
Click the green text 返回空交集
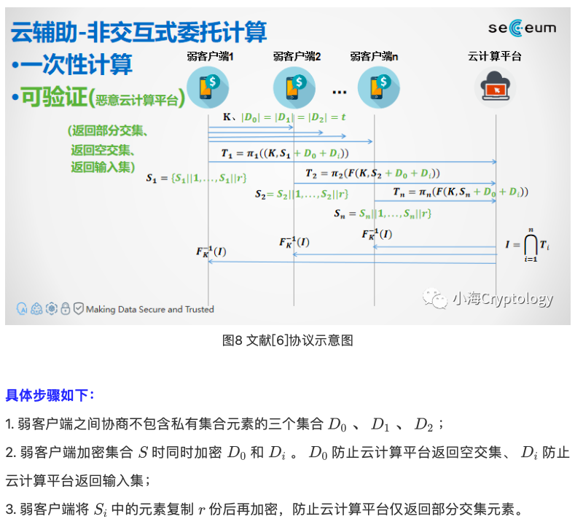coord(103,149)
